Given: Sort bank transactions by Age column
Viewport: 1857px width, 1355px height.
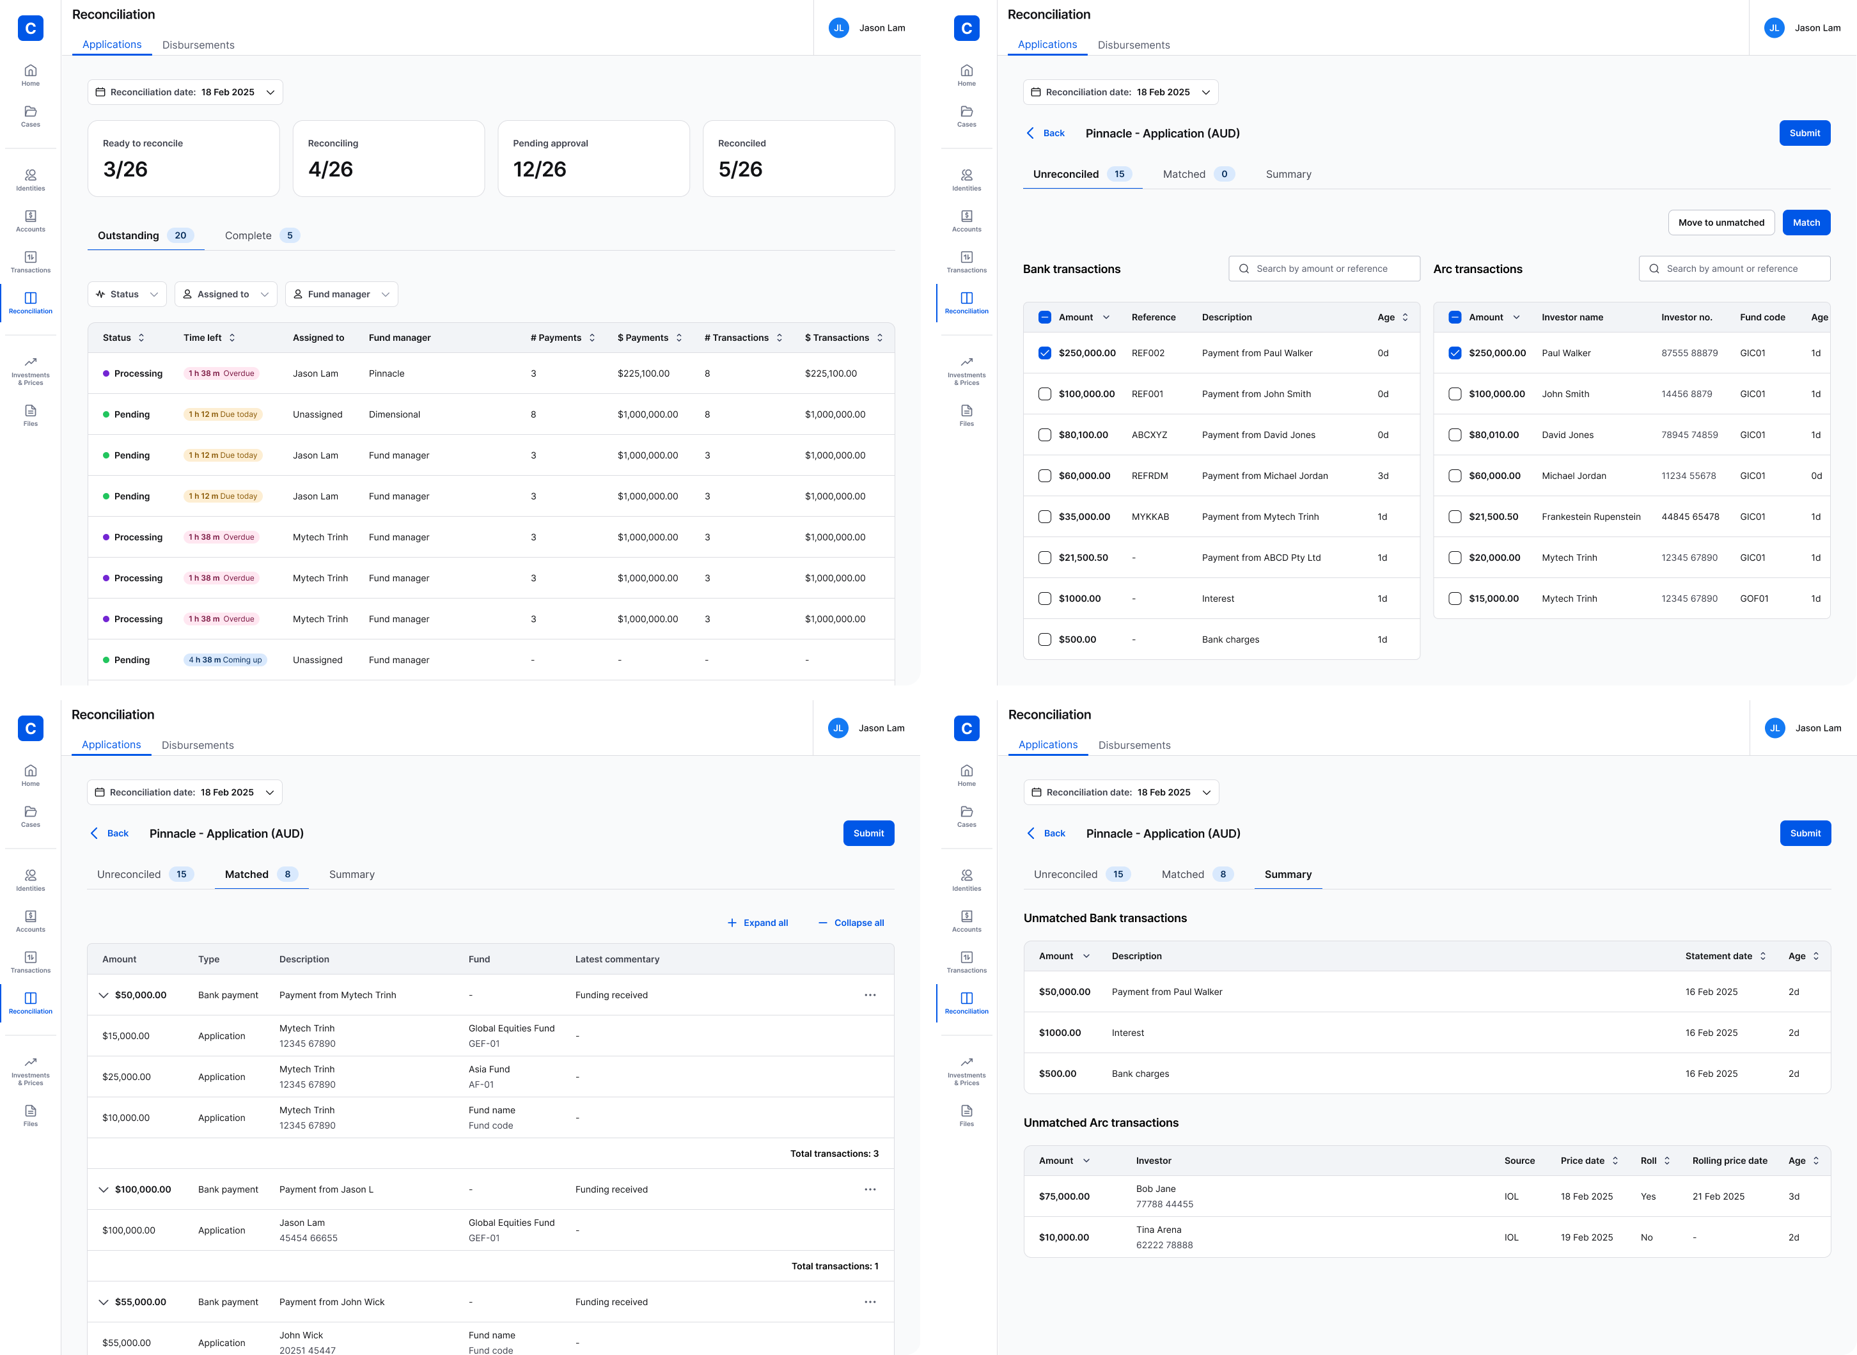Looking at the screenshot, I should click(x=1405, y=317).
